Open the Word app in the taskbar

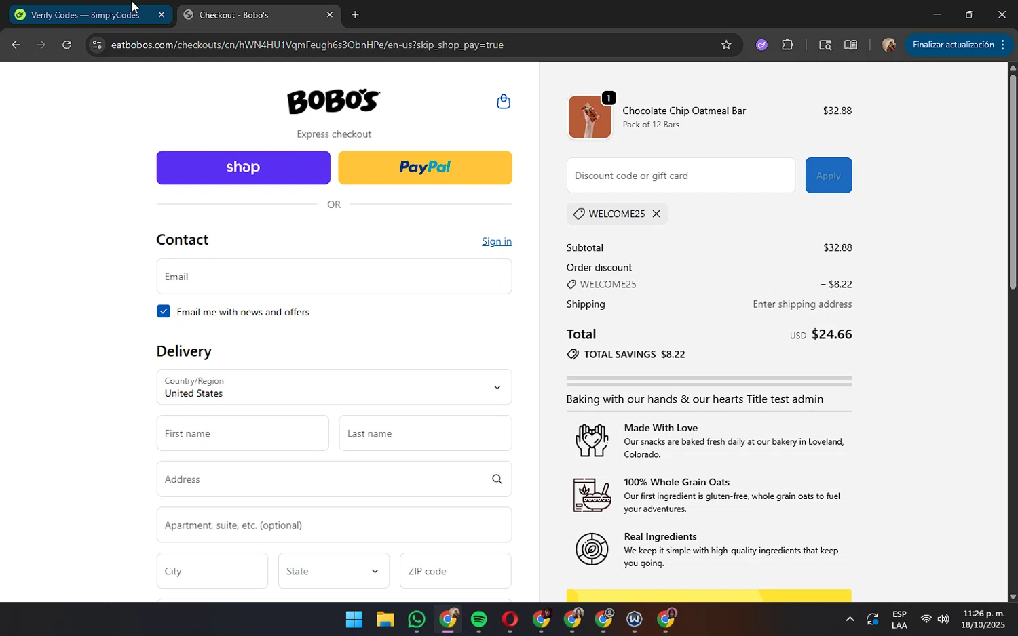click(634, 619)
